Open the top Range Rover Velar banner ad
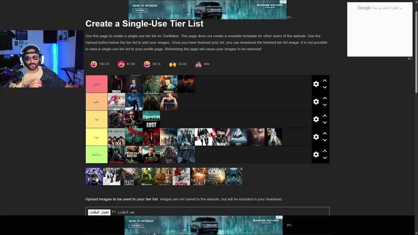Viewport: 418px width, 235px height. [x=207, y=10]
